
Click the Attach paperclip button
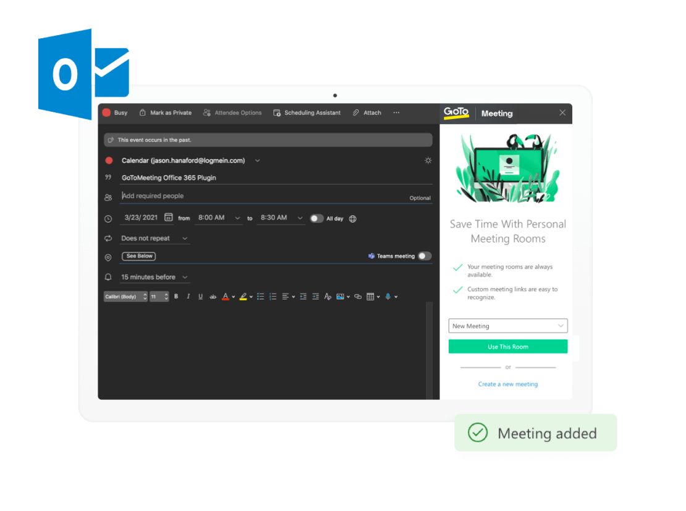366,113
